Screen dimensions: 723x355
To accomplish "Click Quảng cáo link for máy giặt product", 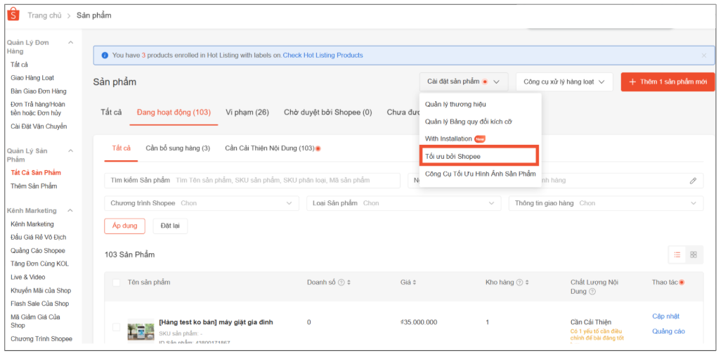I will tap(669, 331).
